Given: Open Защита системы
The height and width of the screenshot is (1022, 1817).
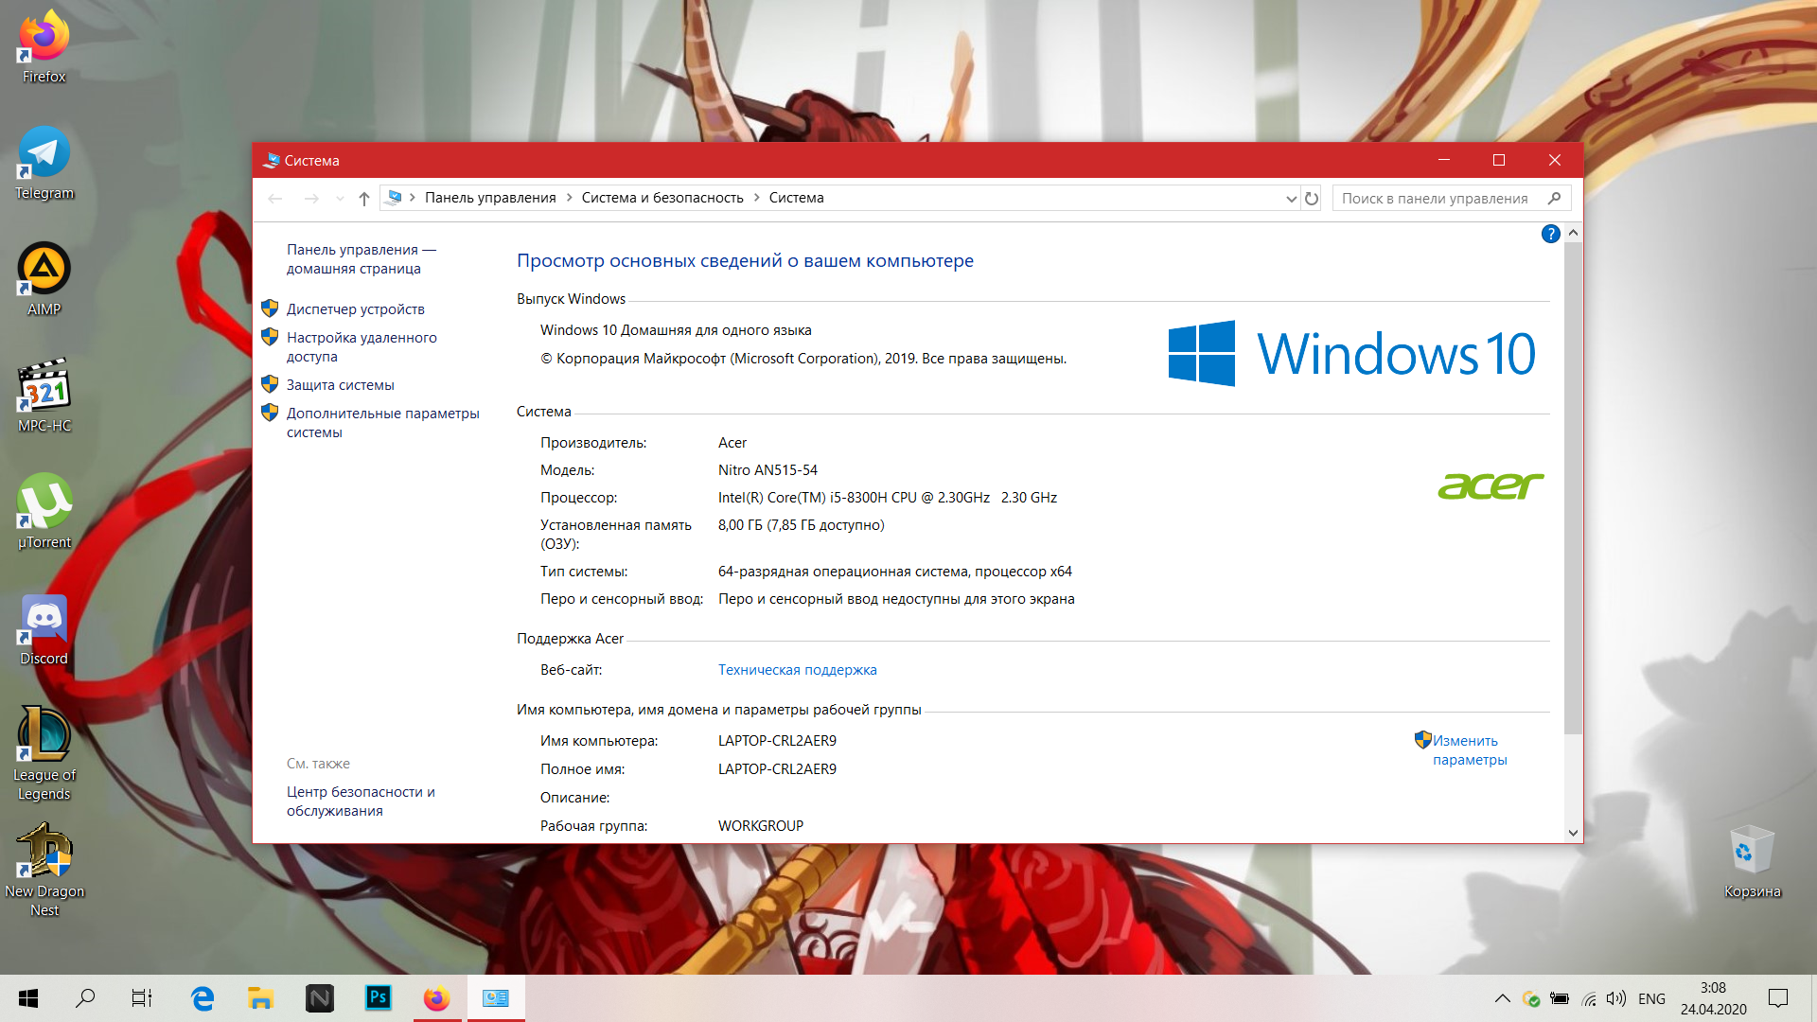Looking at the screenshot, I should pos(341,385).
